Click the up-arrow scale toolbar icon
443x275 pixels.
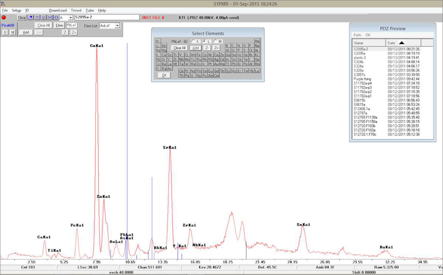pos(37,17)
